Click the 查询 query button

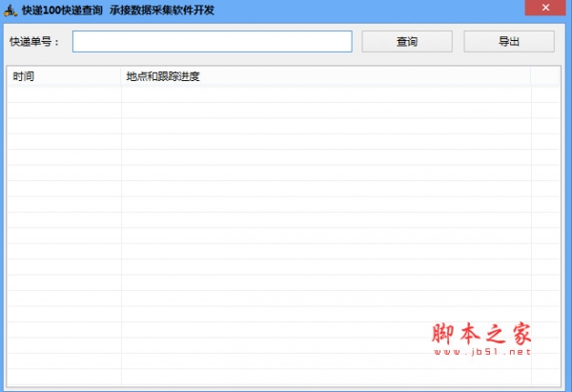[407, 42]
